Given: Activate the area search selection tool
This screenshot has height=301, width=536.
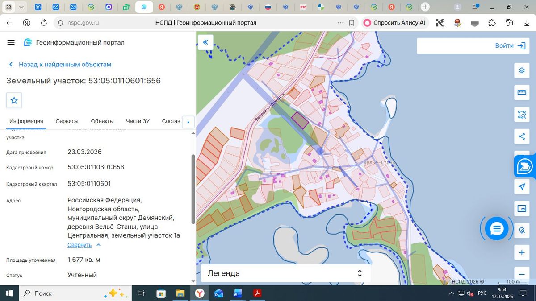Looking at the screenshot, I should [522, 115].
